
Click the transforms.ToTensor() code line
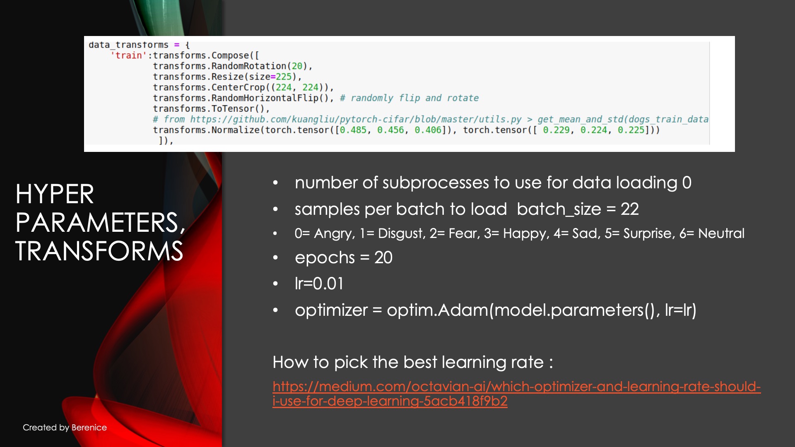(x=211, y=109)
